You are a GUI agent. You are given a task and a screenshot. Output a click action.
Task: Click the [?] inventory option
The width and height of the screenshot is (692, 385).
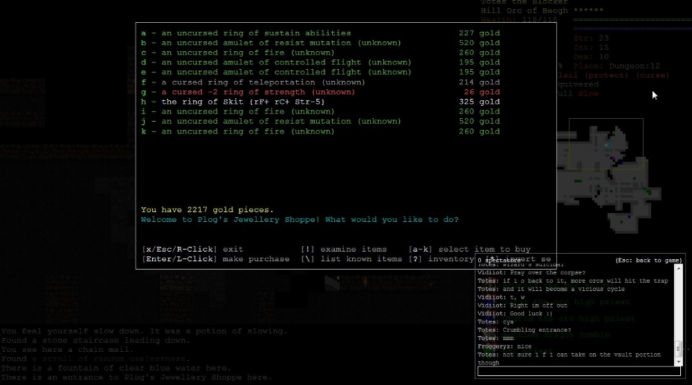click(441, 259)
